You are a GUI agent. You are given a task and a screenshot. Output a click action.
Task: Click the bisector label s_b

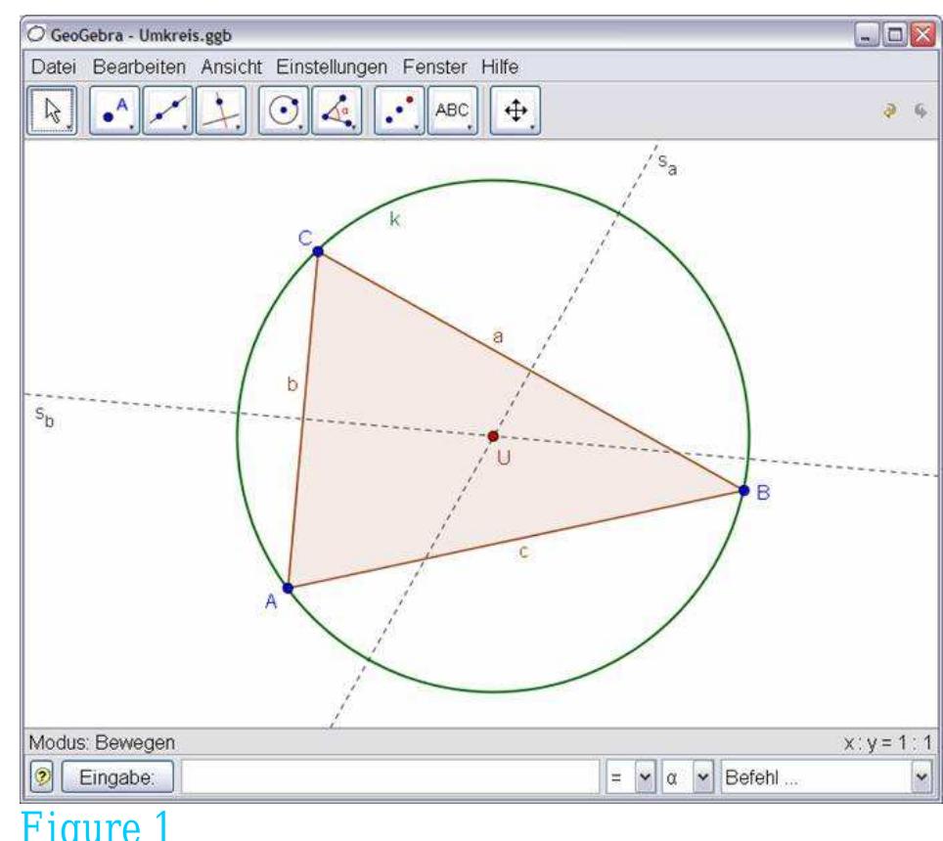(44, 417)
